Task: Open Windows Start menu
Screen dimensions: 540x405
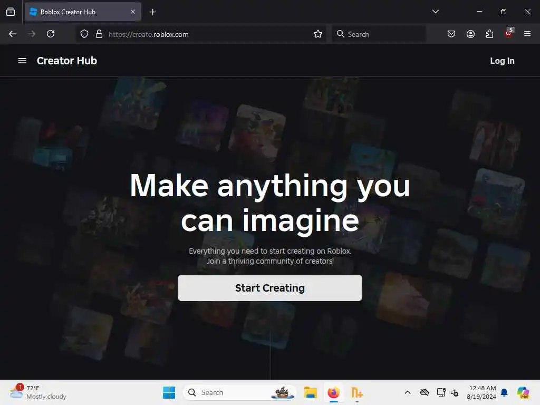Action: click(x=169, y=392)
